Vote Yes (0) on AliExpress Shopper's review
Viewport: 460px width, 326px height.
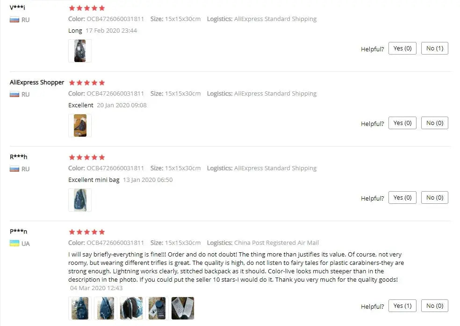402,123
